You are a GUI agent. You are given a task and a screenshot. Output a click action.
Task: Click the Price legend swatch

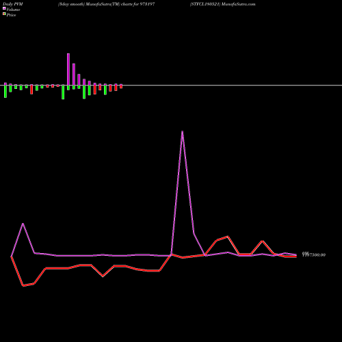click(x=4, y=14)
